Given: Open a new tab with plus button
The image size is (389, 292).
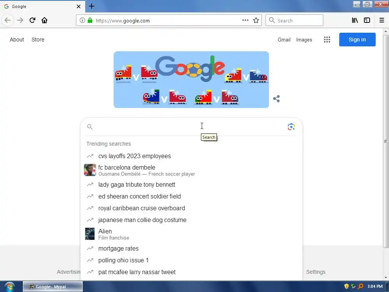Looking at the screenshot, I should click(91, 6).
